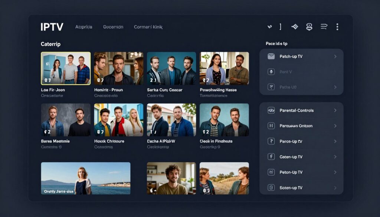The image size is (380, 217).
Task: Open the curly-haired man thumbnail in bottom row
Action: tap(171, 178)
